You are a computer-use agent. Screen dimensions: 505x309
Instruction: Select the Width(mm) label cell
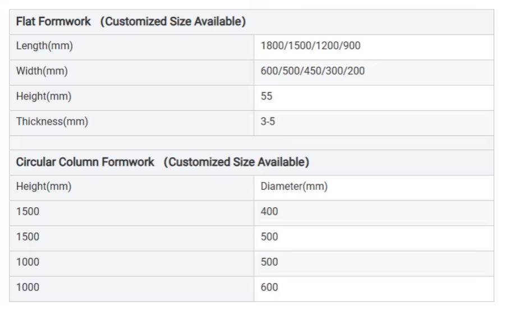pyautogui.click(x=42, y=71)
